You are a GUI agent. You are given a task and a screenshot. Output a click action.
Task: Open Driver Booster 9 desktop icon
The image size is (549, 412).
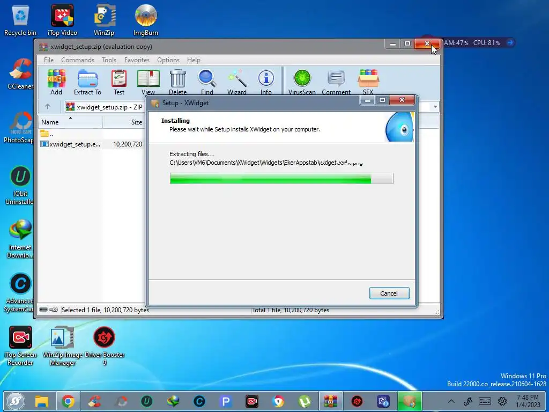105,346
